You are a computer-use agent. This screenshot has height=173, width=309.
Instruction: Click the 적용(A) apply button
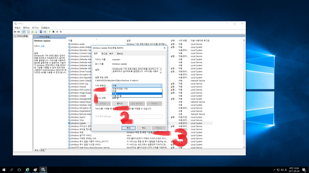159,128
